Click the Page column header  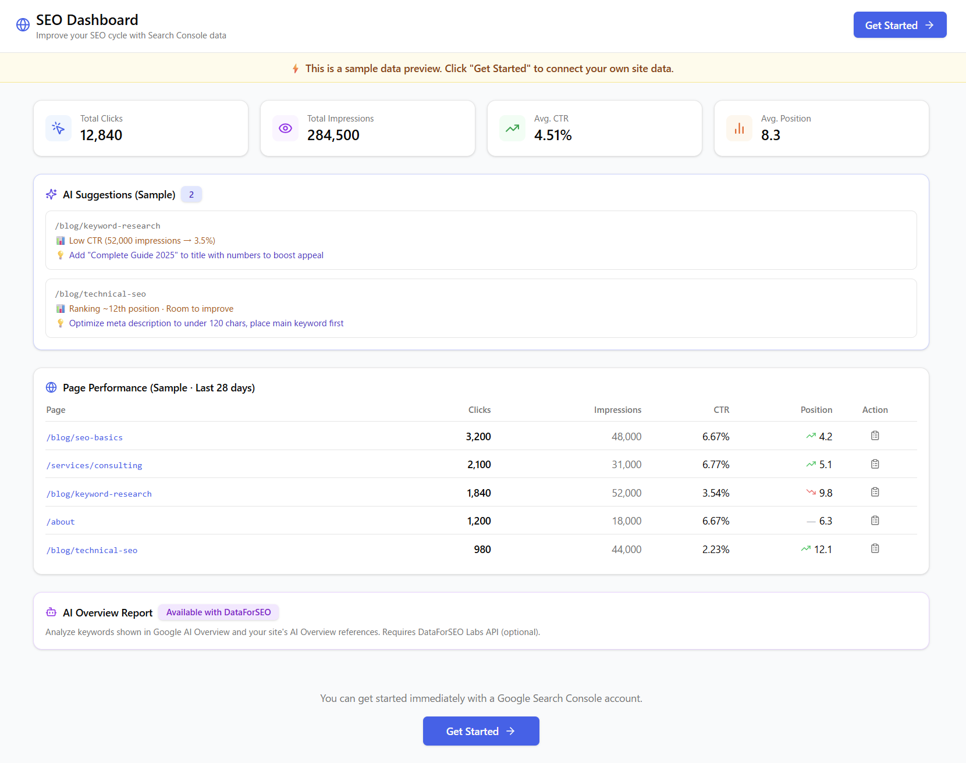click(56, 410)
